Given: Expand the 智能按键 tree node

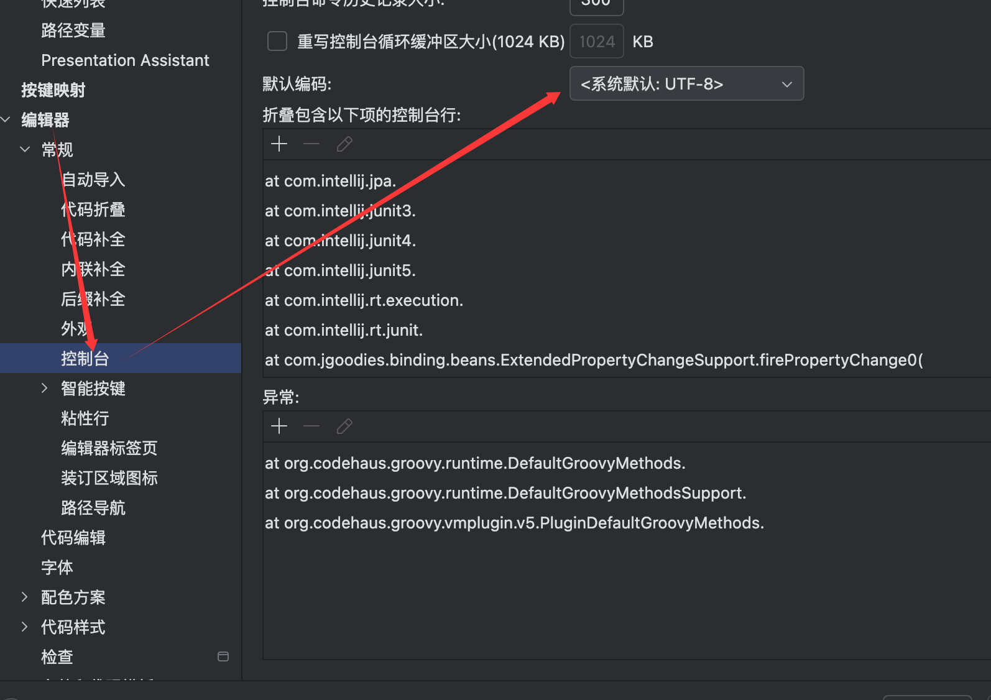Looking at the screenshot, I should point(44,389).
